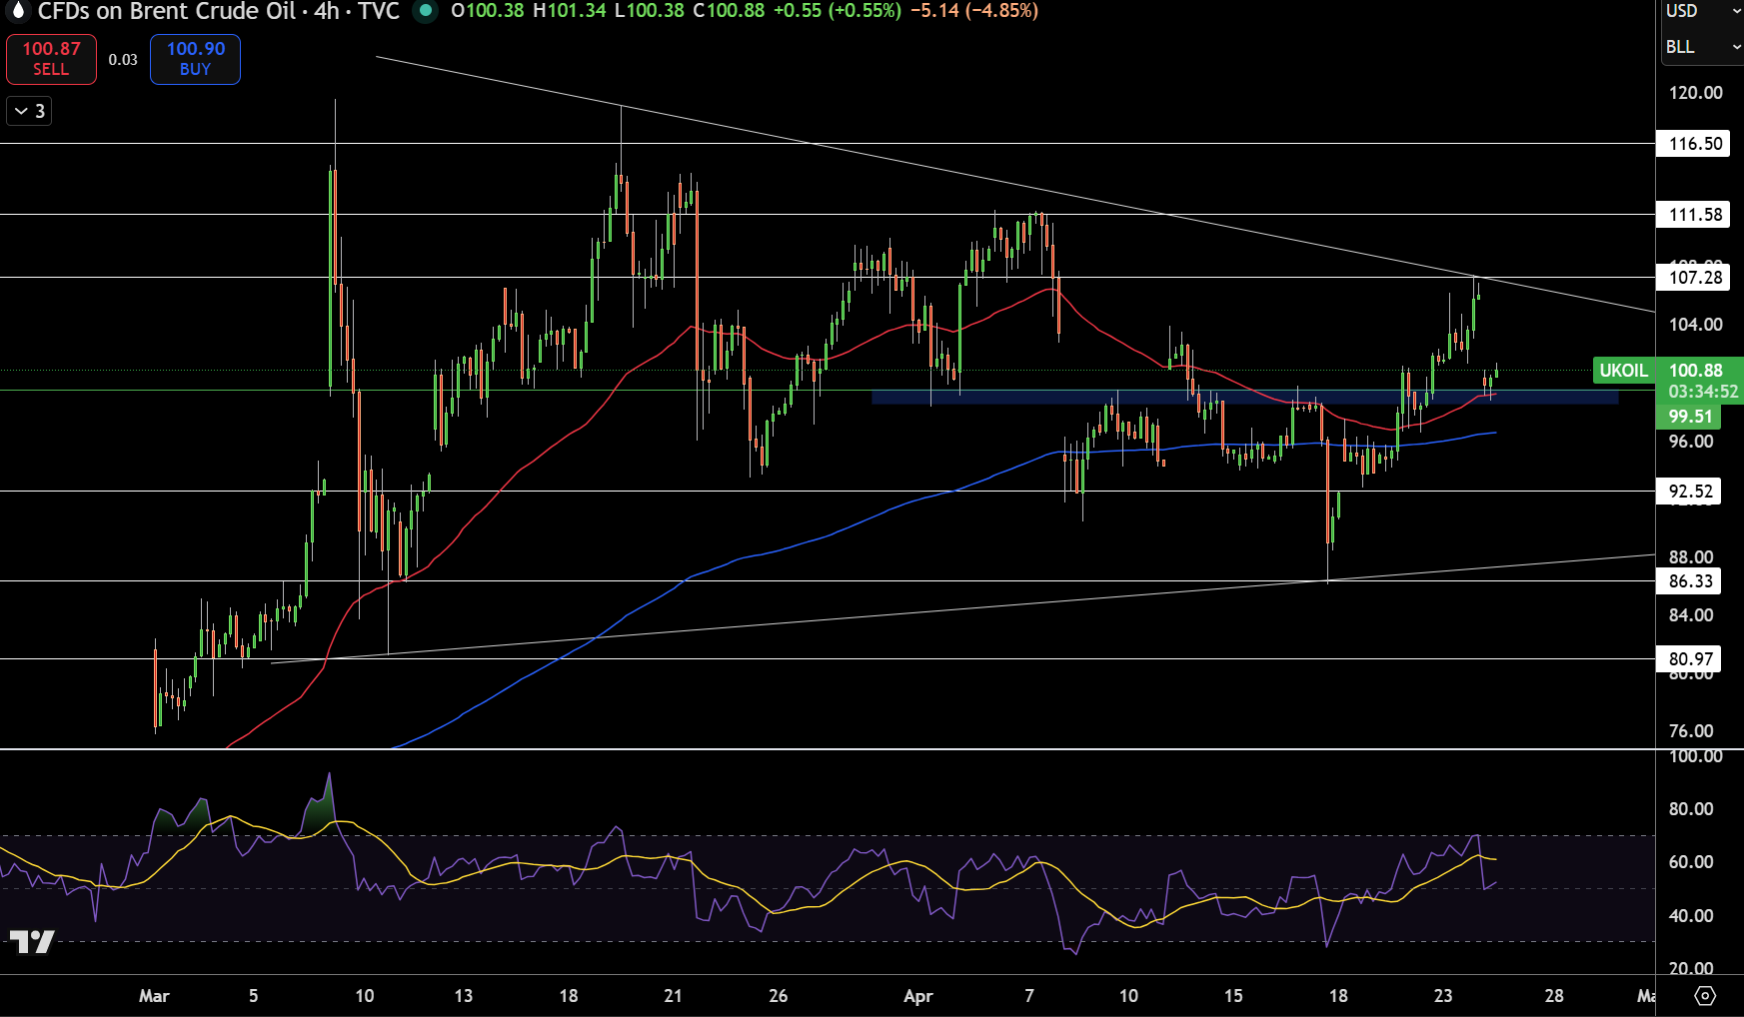Screen dimensions: 1744x1017
Task: Click the 120.00 price scale label
Action: [1696, 93]
